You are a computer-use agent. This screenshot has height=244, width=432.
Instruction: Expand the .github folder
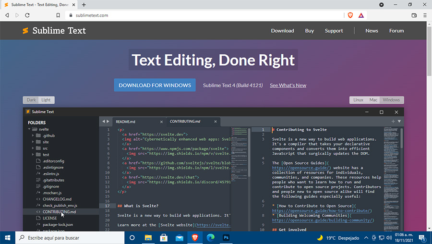[33, 135]
